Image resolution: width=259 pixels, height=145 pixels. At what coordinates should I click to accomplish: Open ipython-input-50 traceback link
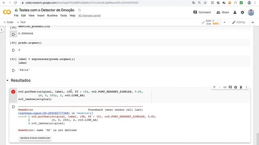[x=44, y=113]
